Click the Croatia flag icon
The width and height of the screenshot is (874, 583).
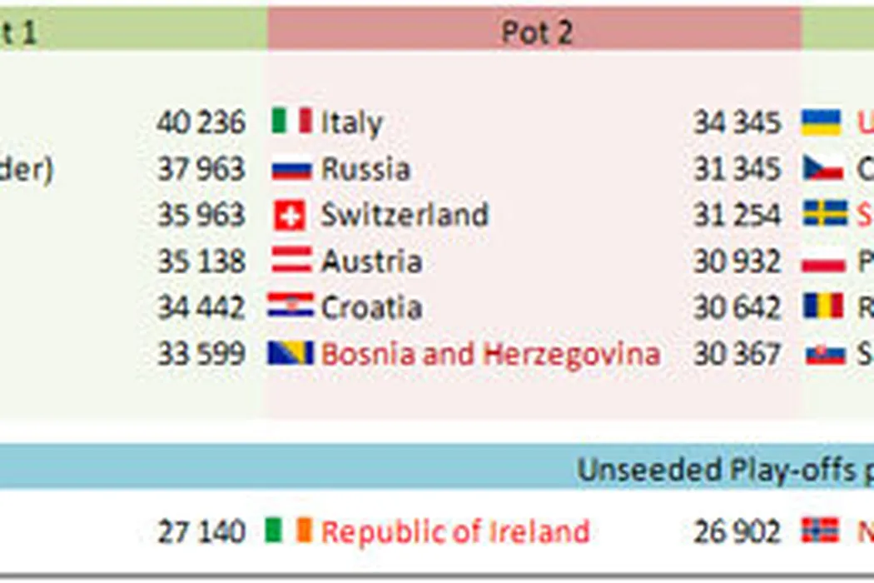[291, 306]
